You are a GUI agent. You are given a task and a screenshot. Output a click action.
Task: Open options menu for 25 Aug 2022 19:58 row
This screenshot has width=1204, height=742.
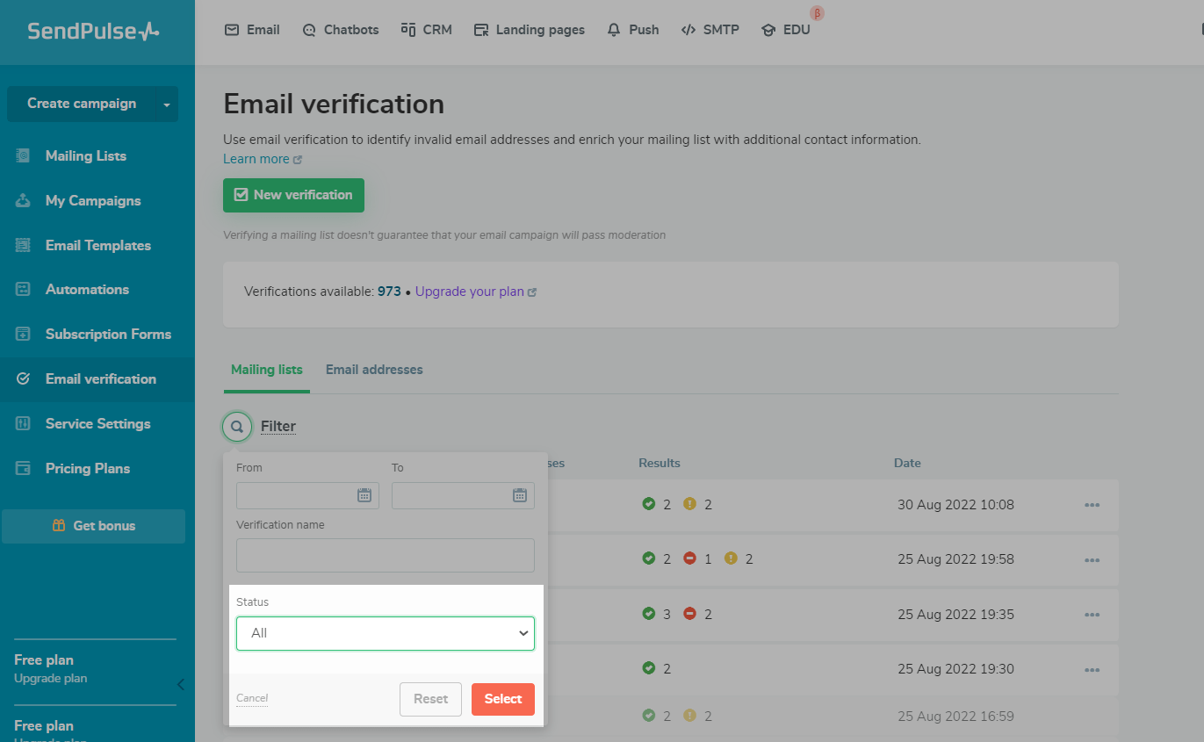[1092, 559]
